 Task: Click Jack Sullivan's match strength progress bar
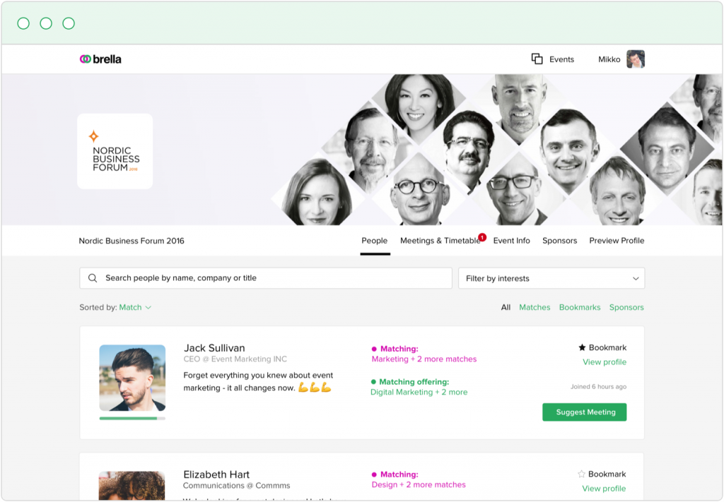coord(132,419)
